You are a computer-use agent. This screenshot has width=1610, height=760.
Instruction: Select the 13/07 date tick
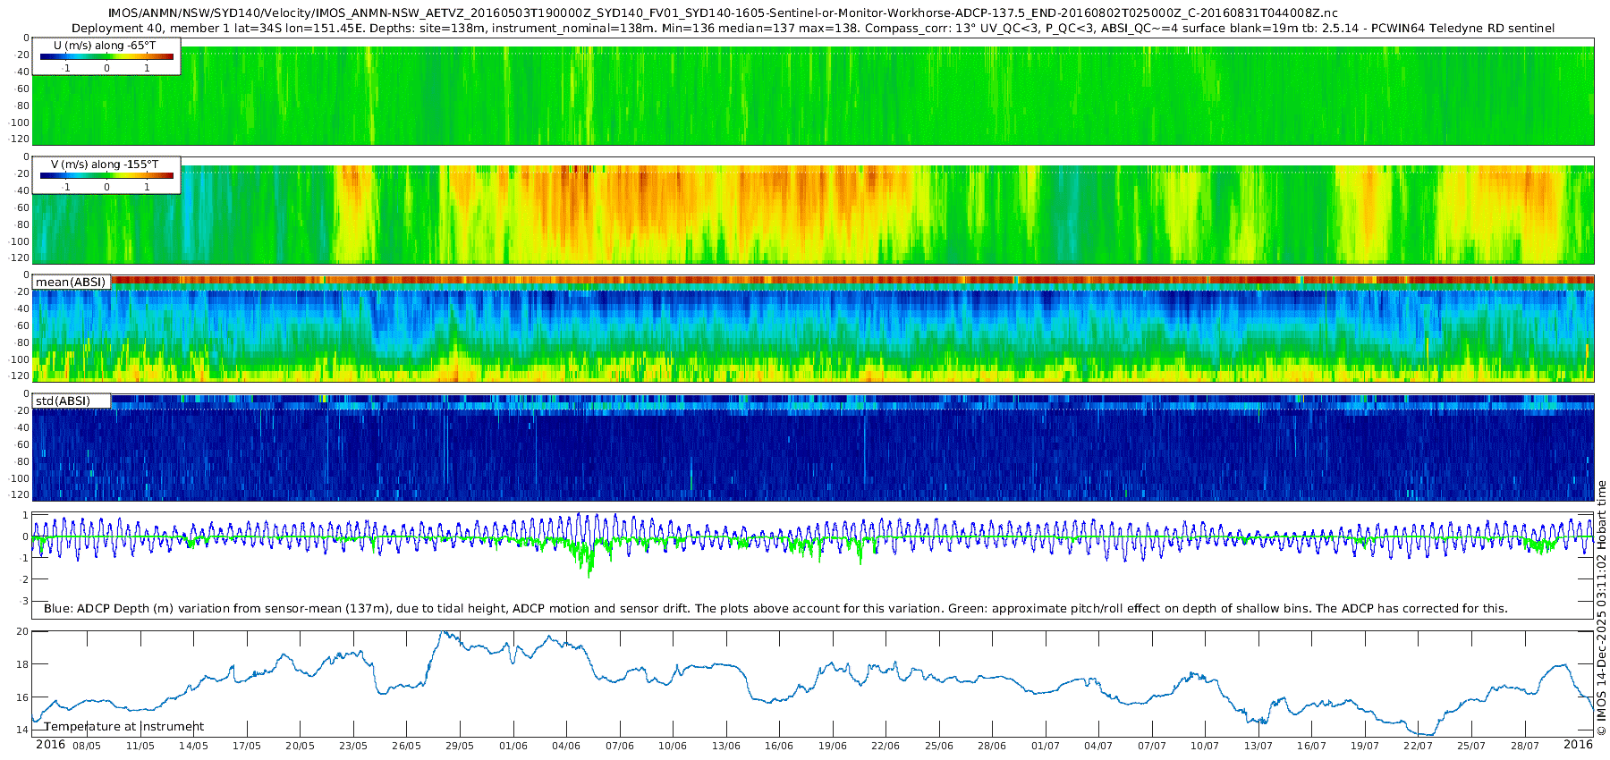[x=1258, y=746]
